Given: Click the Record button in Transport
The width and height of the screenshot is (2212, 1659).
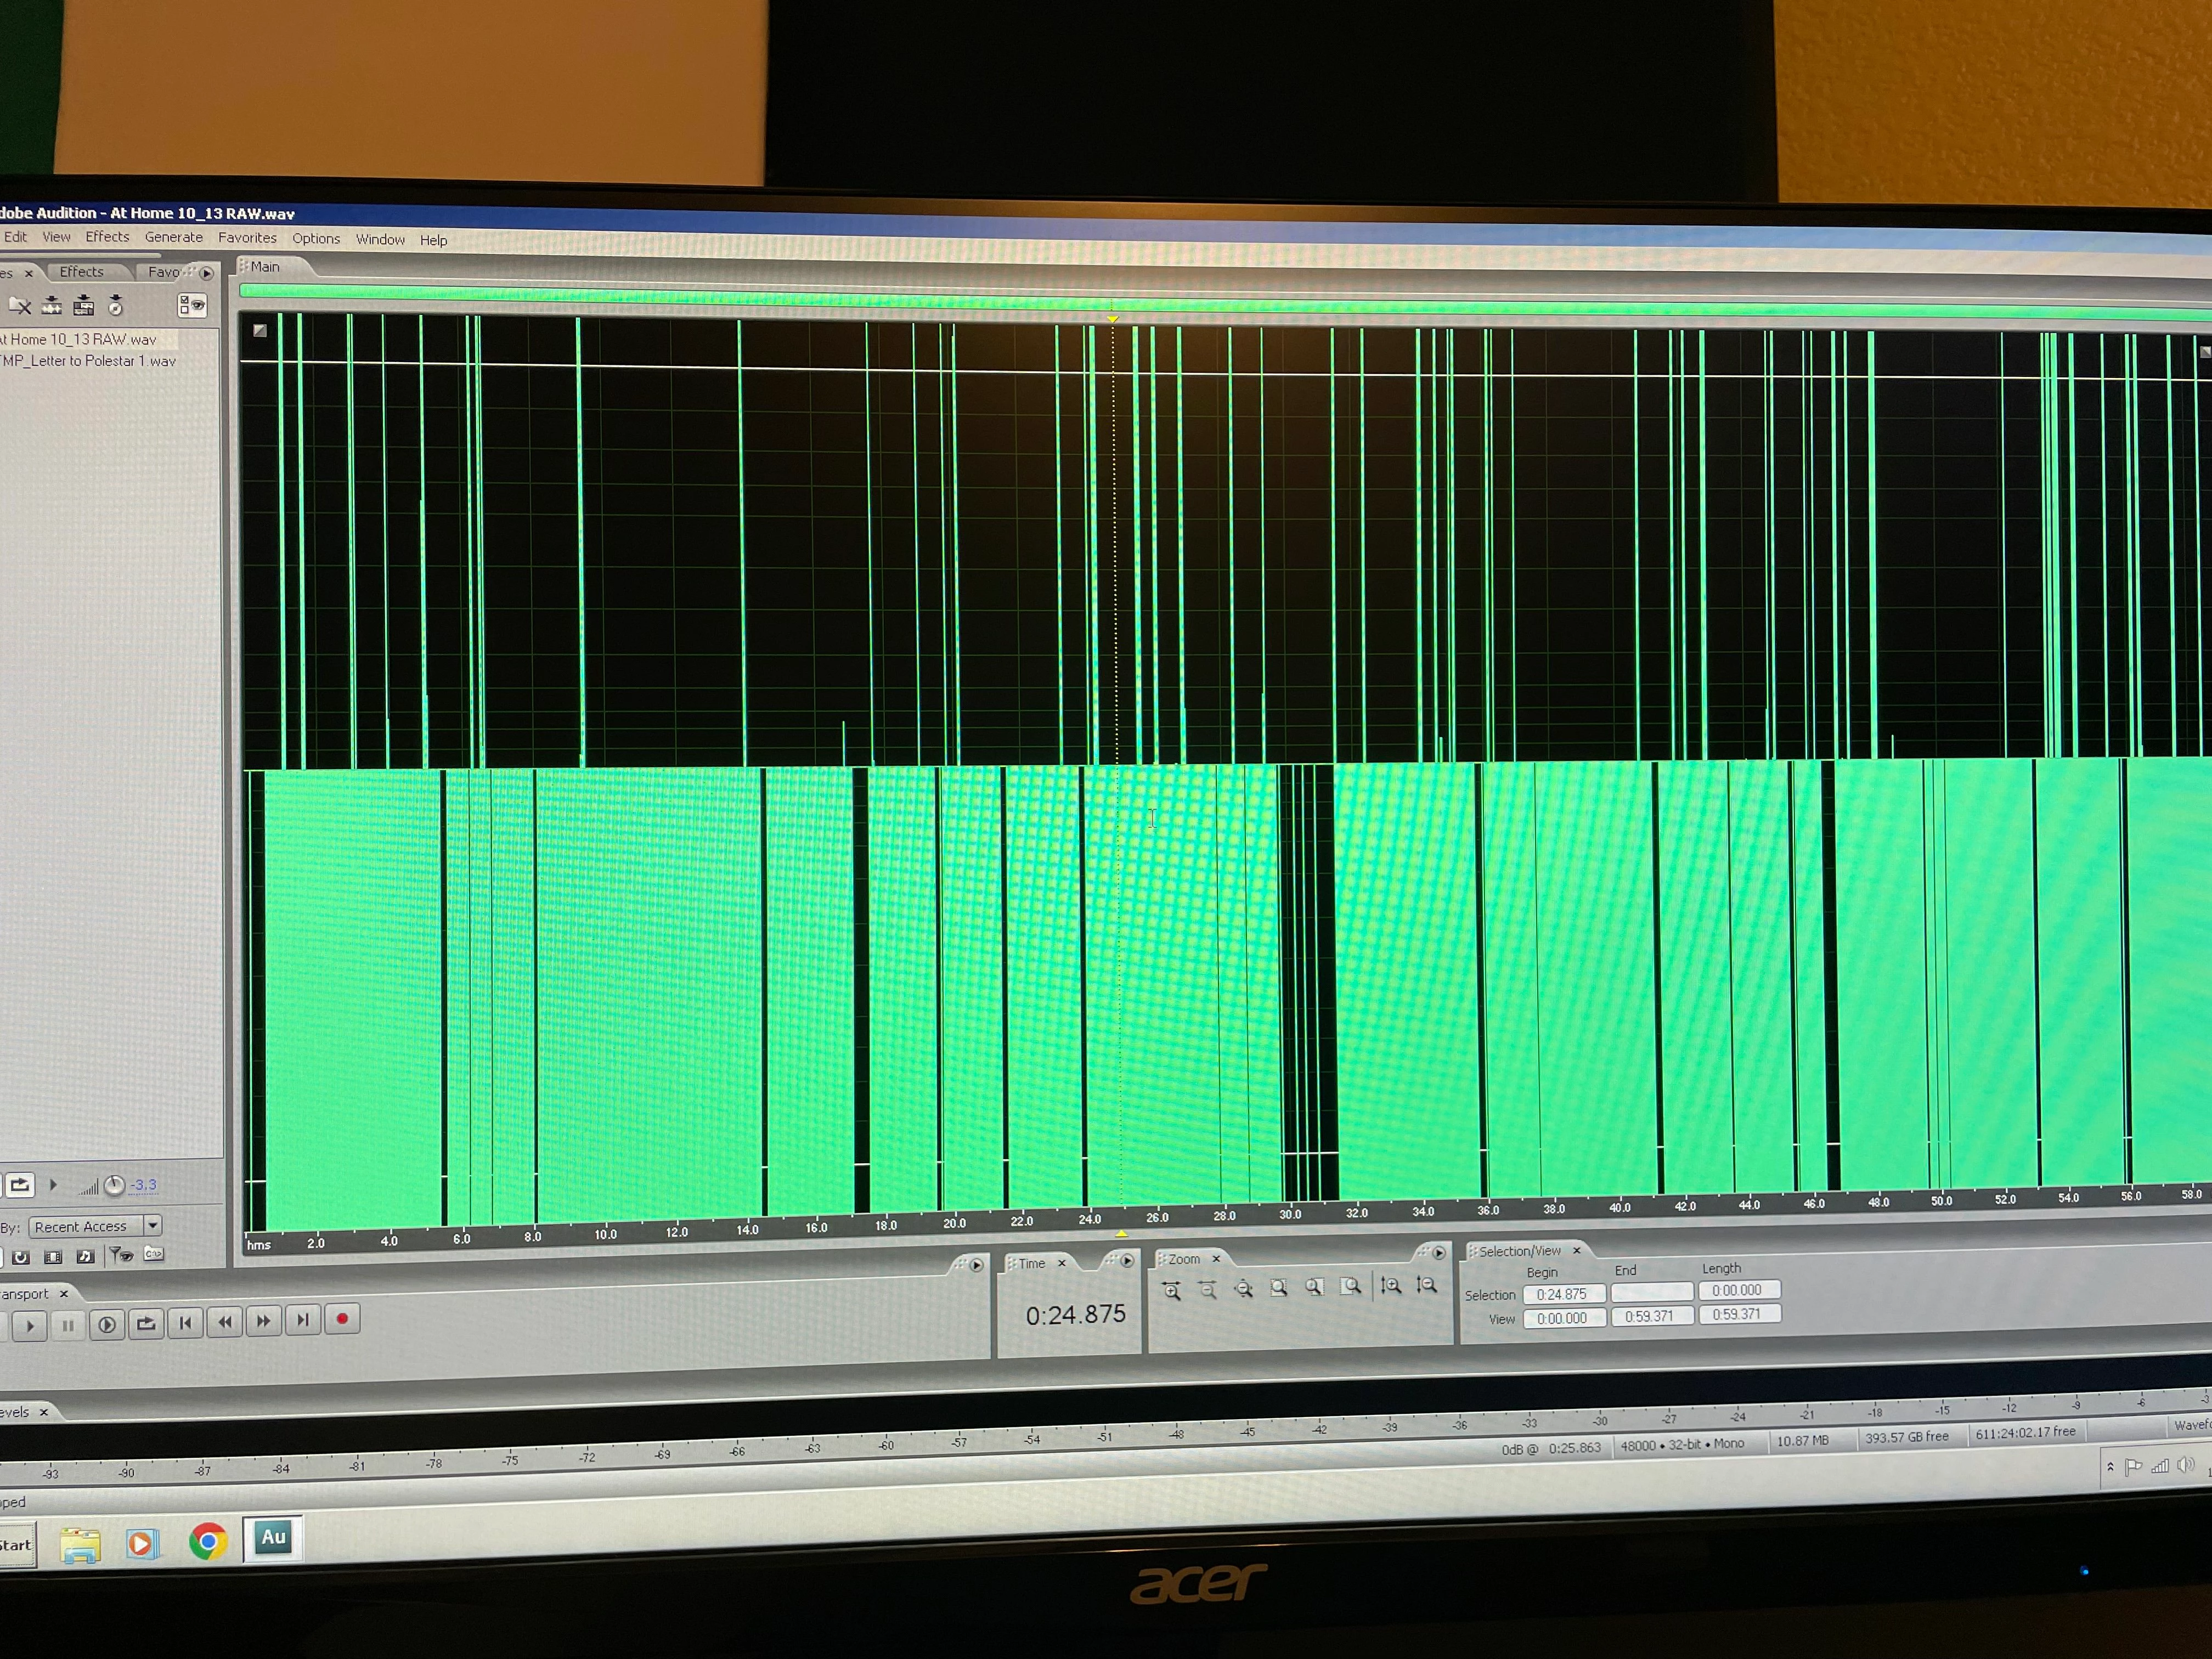Looking at the screenshot, I should point(342,1319).
